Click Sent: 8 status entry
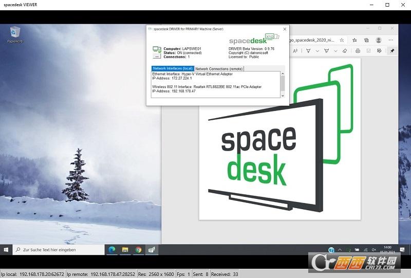 (200, 274)
